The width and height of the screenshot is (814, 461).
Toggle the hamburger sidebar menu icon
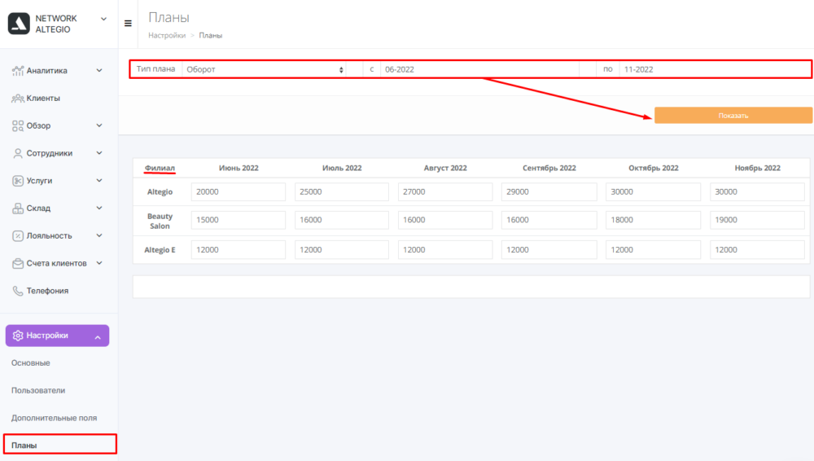point(128,24)
